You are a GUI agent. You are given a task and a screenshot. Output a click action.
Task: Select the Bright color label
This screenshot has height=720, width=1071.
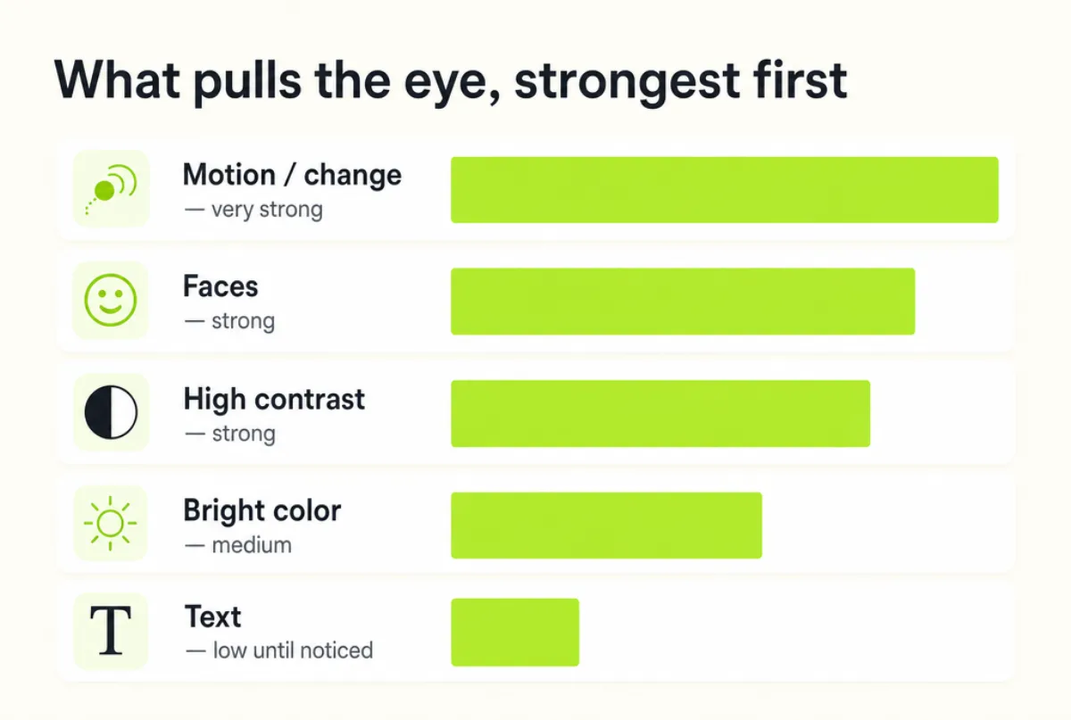(262, 510)
